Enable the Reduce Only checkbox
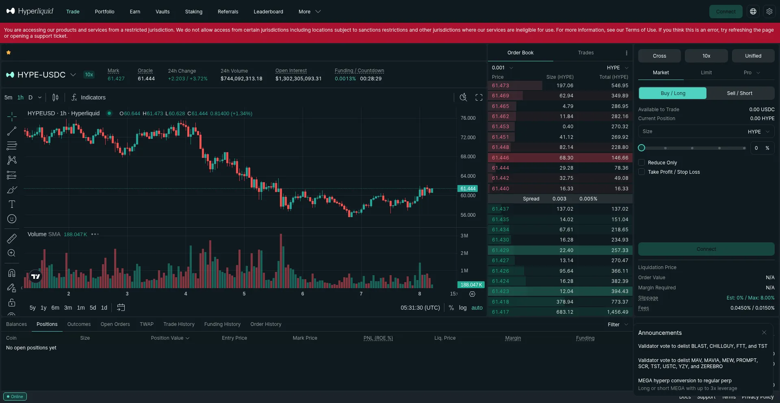This screenshot has height=403, width=780. (x=641, y=162)
